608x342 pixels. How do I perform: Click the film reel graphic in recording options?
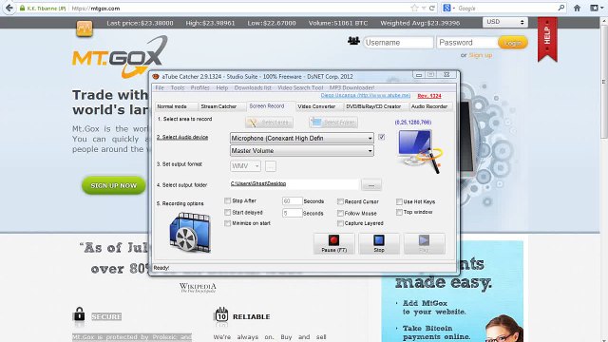(190, 233)
